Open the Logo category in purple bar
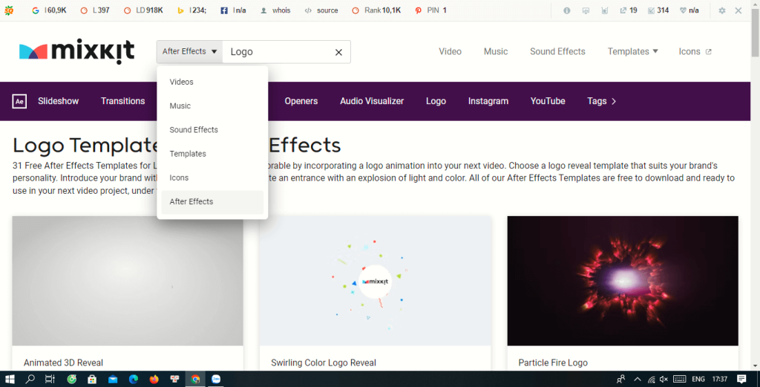This screenshot has height=387, width=760. pyautogui.click(x=436, y=101)
